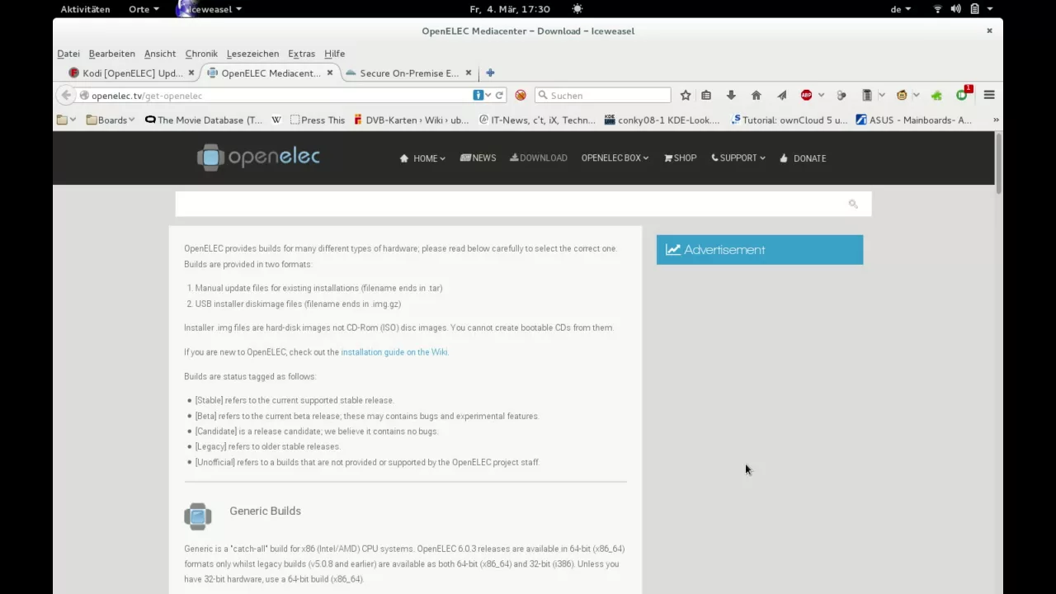The width and height of the screenshot is (1056, 594).
Task: Click the globe site identity icon
Action: click(84, 96)
